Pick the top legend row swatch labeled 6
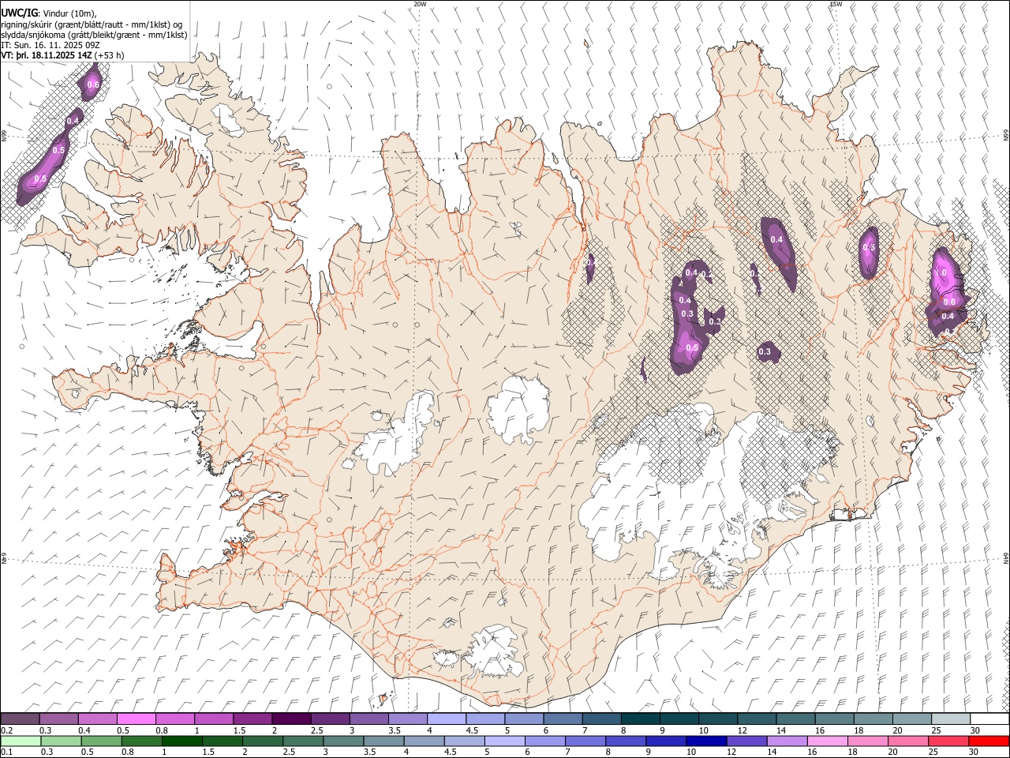This screenshot has height=758, width=1010. tap(563, 719)
